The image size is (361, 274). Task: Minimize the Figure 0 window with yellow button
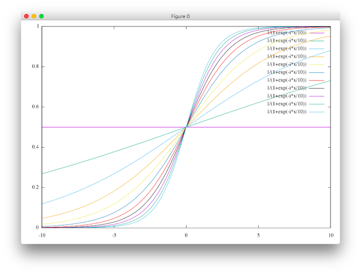(34, 16)
